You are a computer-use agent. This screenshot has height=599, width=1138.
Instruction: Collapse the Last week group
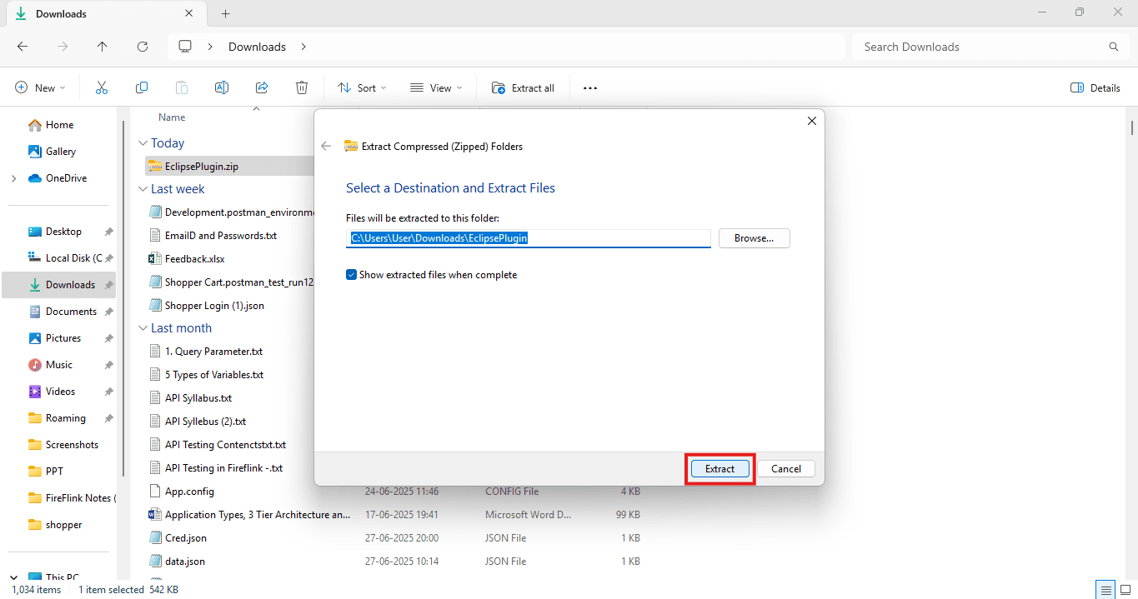[x=143, y=189]
